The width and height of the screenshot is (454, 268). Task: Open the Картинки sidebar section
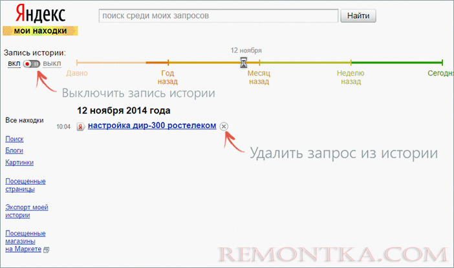point(19,163)
